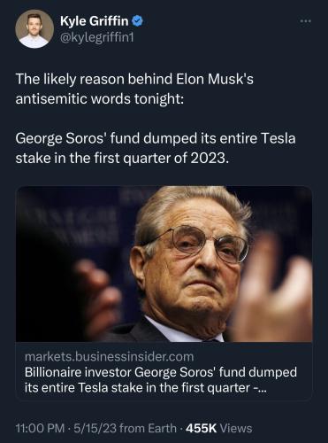
Task: Click the word "Views" beside 455K
Action: [x=236, y=428]
